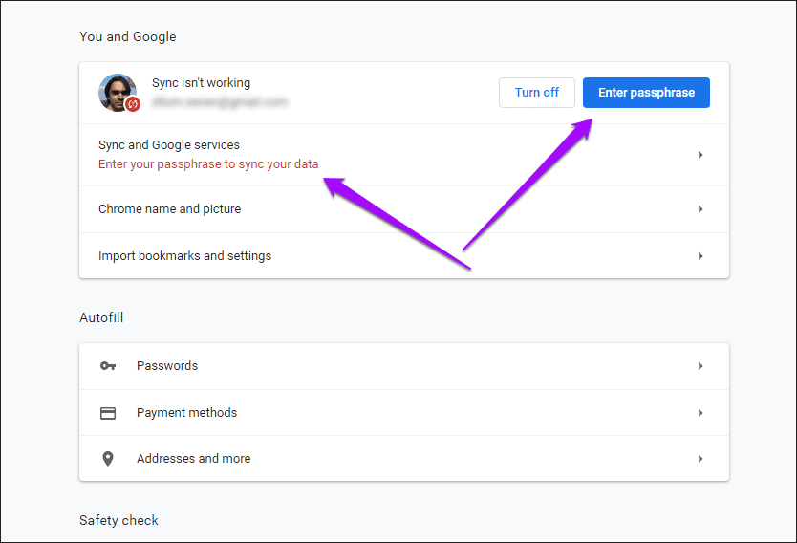Click the Enter passphrase button
The image size is (797, 543).
coord(646,93)
